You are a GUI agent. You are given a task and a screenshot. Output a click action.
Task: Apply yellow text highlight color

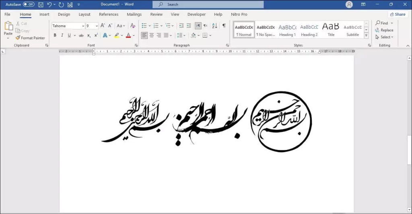[x=117, y=35]
